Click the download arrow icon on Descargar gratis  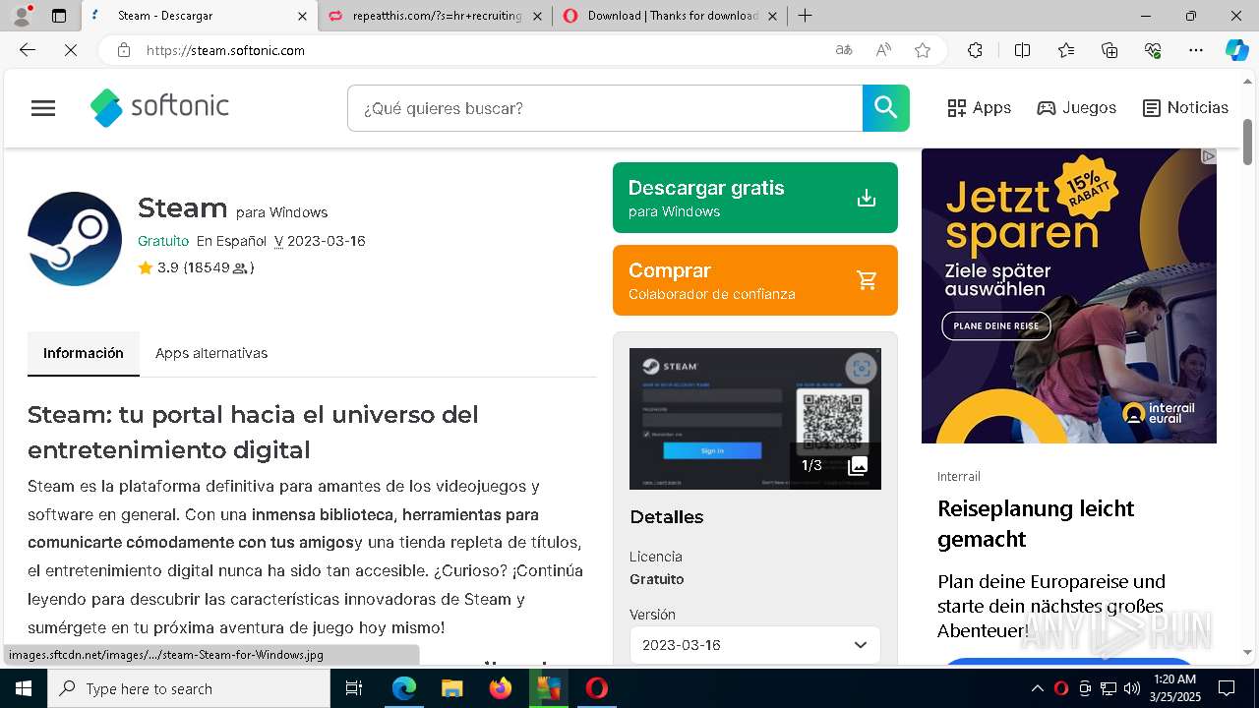point(867,198)
